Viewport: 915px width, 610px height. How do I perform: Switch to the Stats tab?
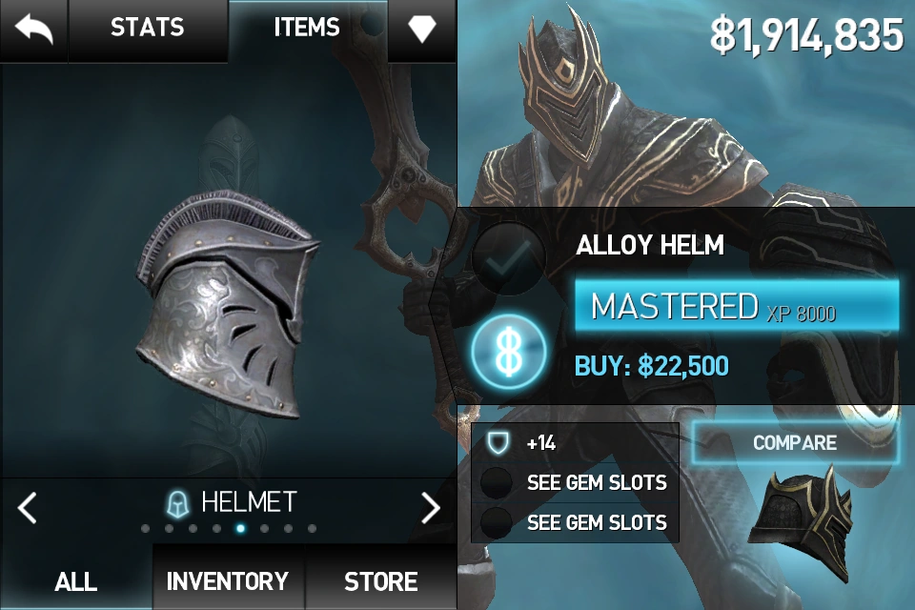coord(148,28)
